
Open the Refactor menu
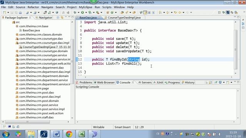(x=33, y=7)
